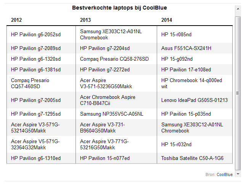246x184 pixels.
Task: Click the Acer Chromebook Aspire C710-B847Cii cell
Action: click(108, 100)
